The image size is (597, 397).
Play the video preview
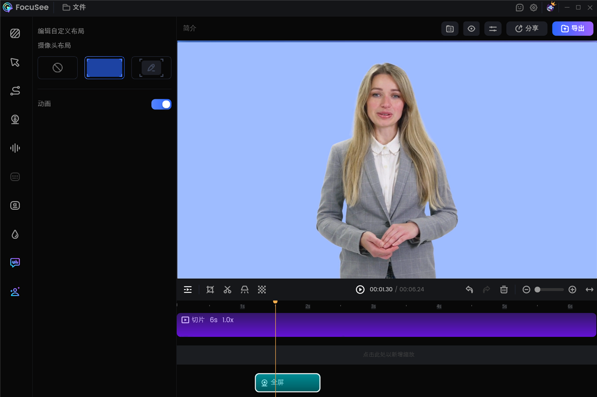(360, 290)
